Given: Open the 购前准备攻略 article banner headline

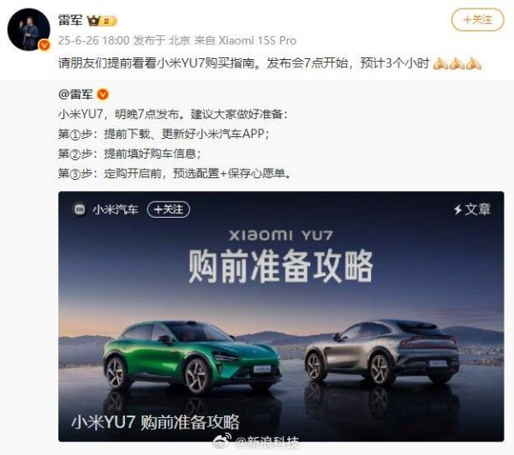Looking at the screenshot, I should pyautogui.click(x=281, y=266).
